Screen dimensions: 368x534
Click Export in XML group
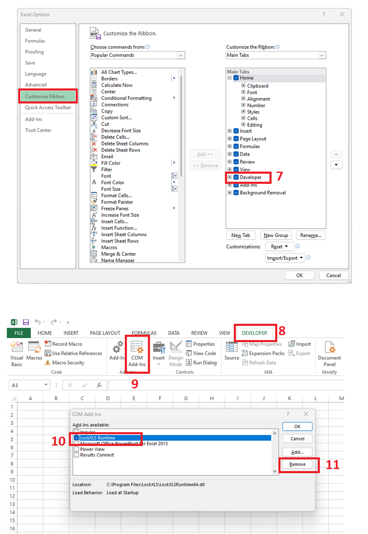coord(300,353)
